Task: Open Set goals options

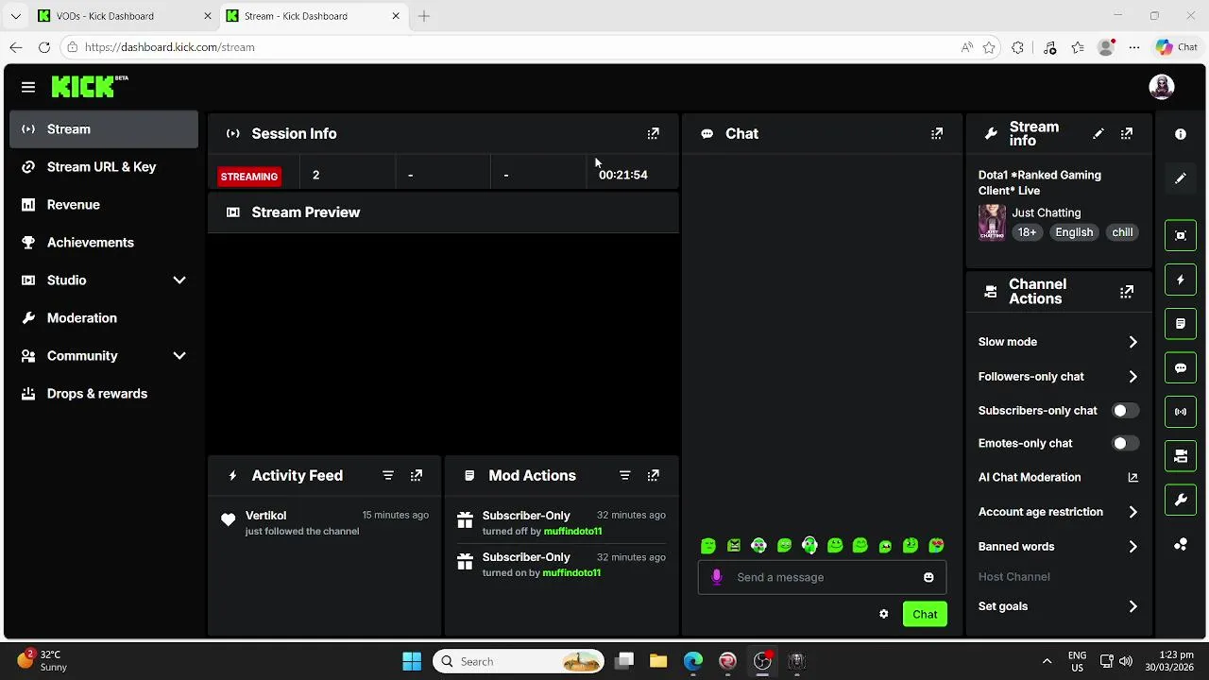Action: click(1058, 606)
